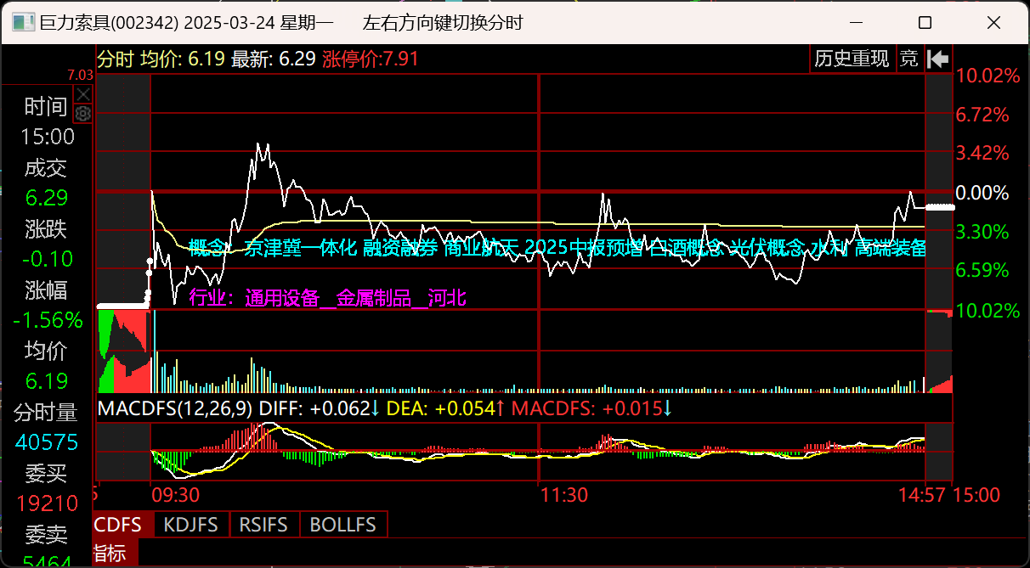Viewport: 1030px width, 568px height.
Task: Minimize the 巨力索具 chart window
Action: [862, 23]
